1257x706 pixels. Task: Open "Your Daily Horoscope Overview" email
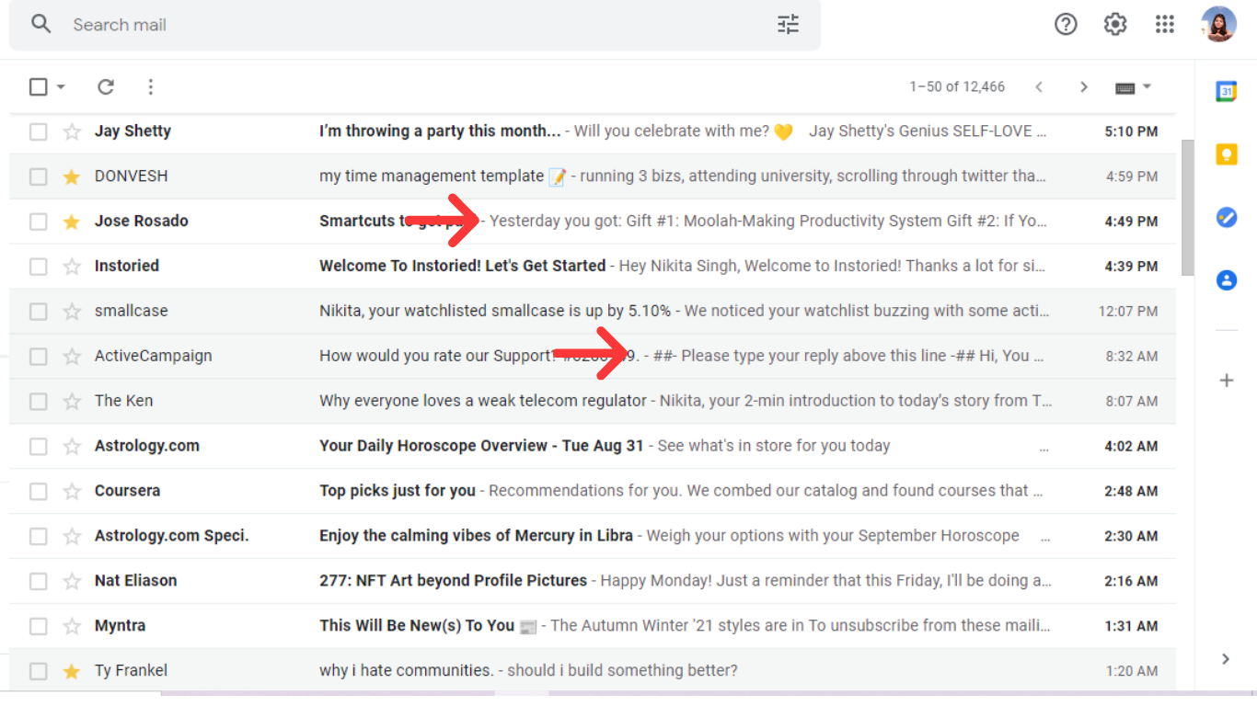point(593,447)
